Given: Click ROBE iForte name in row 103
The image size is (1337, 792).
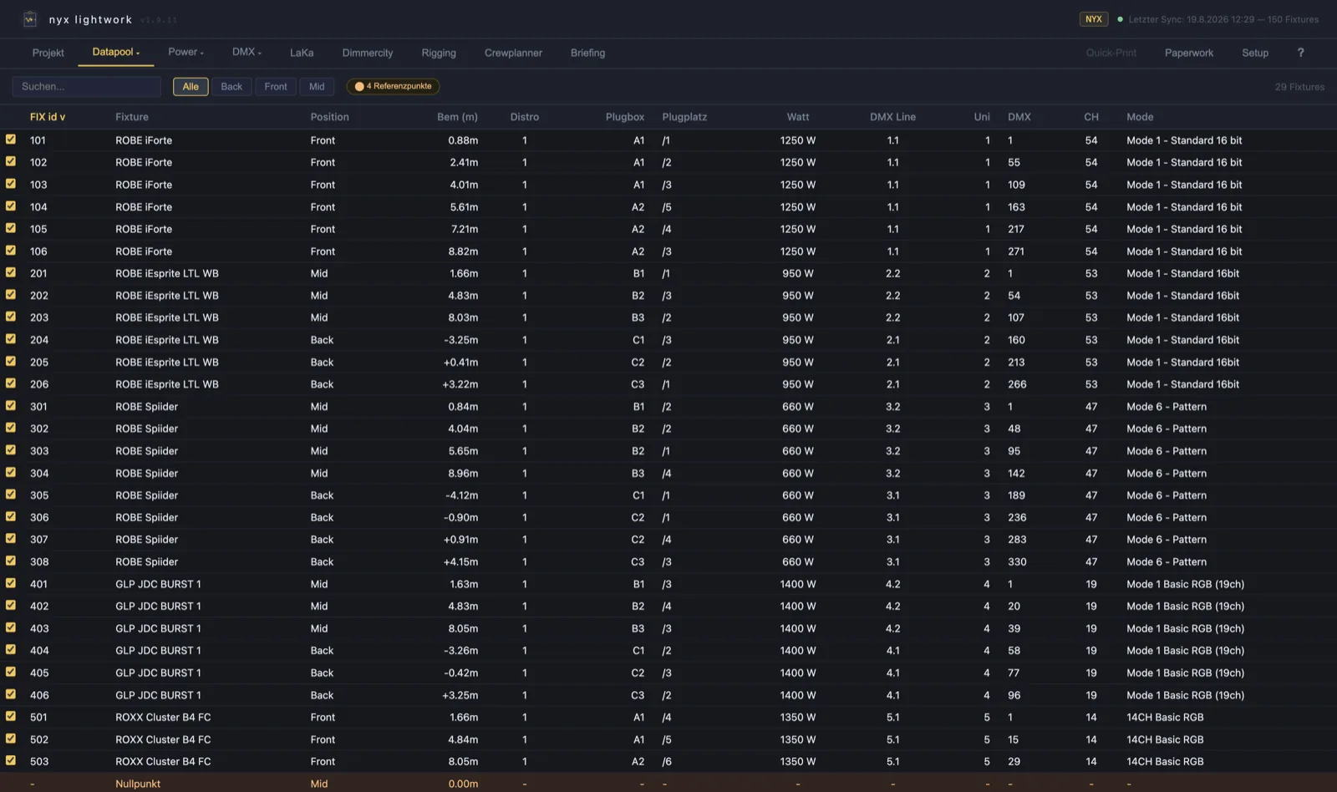Looking at the screenshot, I should 144,185.
